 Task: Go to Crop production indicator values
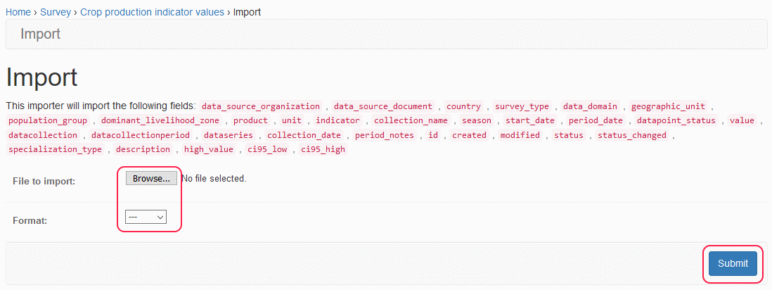(152, 13)
